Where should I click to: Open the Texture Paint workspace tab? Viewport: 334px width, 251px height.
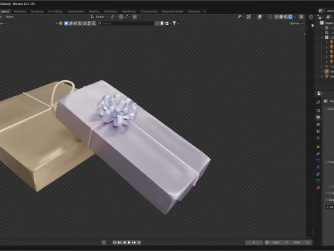(75, 11)
